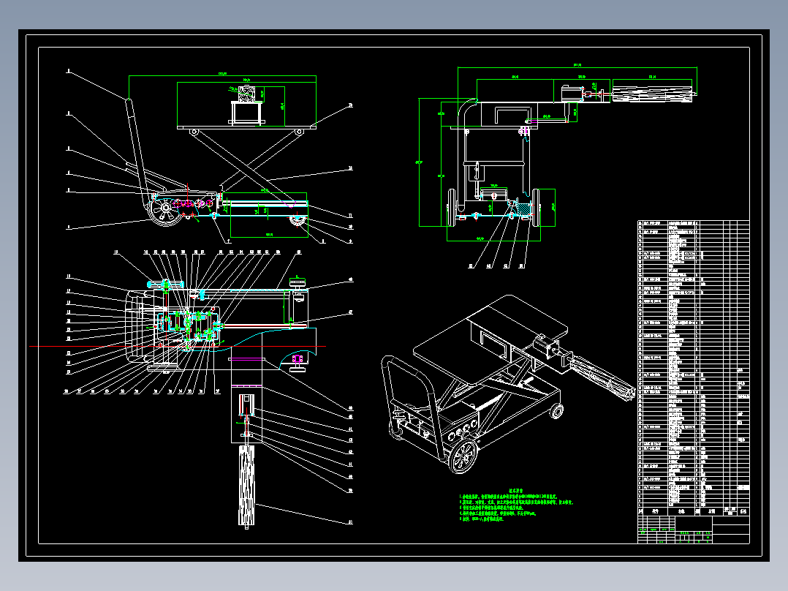The image size is (788, 591).
Task: Click the motor mounted on the side-view platform
Action: click(x=247, y=94)
